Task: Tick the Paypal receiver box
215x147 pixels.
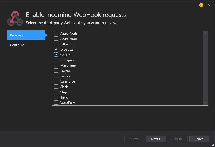Action: pos(56,71)
